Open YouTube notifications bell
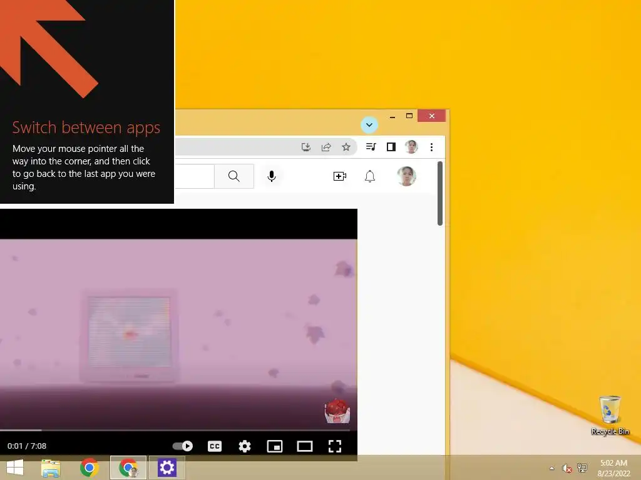Screen dimensions: 641x480 [x=369, y=176]
